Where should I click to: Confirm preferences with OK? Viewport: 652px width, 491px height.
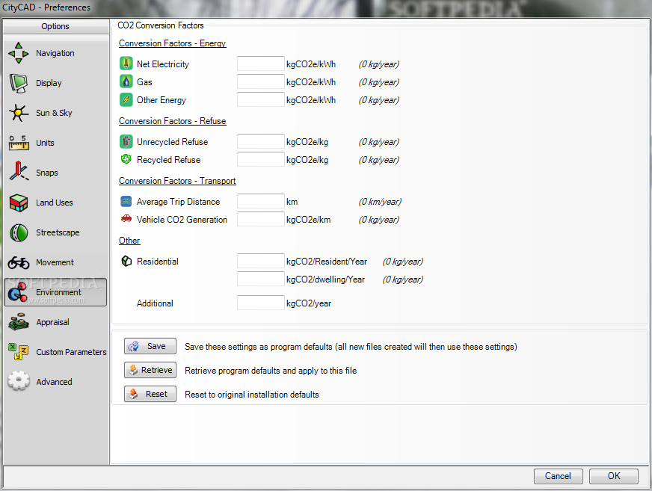[613, 476]
